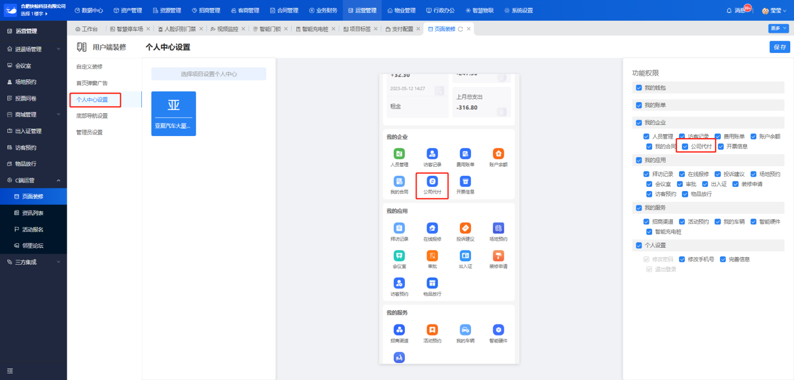Open the 更多 tabs dropdown
Image resolution: width=794 pixels, height=380 pixels.
click(x=779, y=29)
